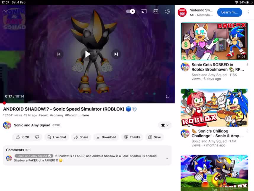Open Nintendo Switch ad logo
The height and width of the screenshot is (191, 254).
coord(182,12)
